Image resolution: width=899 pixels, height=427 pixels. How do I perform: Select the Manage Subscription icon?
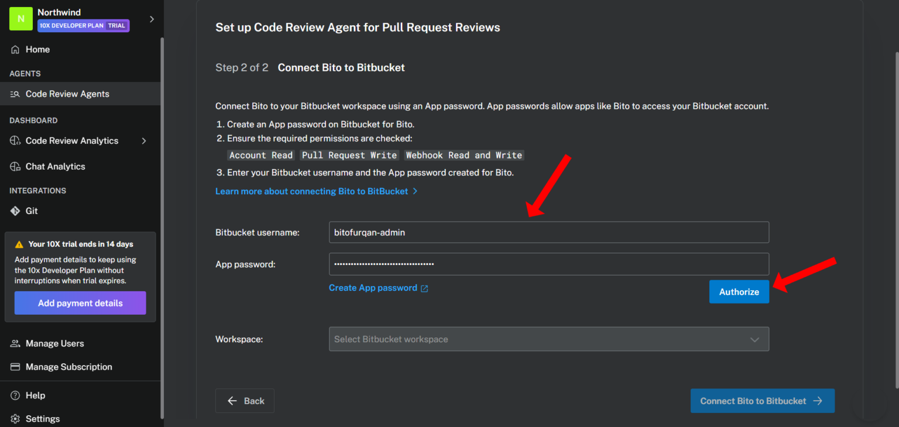(x=14, y=367)
